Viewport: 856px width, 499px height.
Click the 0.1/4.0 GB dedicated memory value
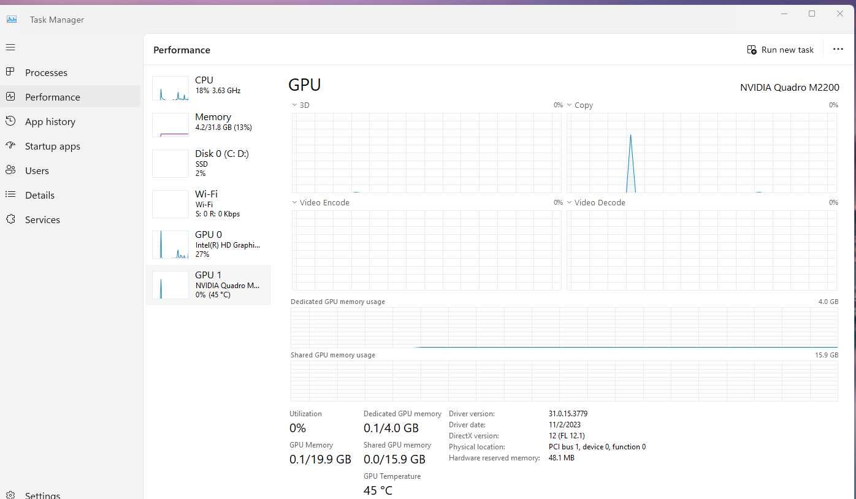391,428
